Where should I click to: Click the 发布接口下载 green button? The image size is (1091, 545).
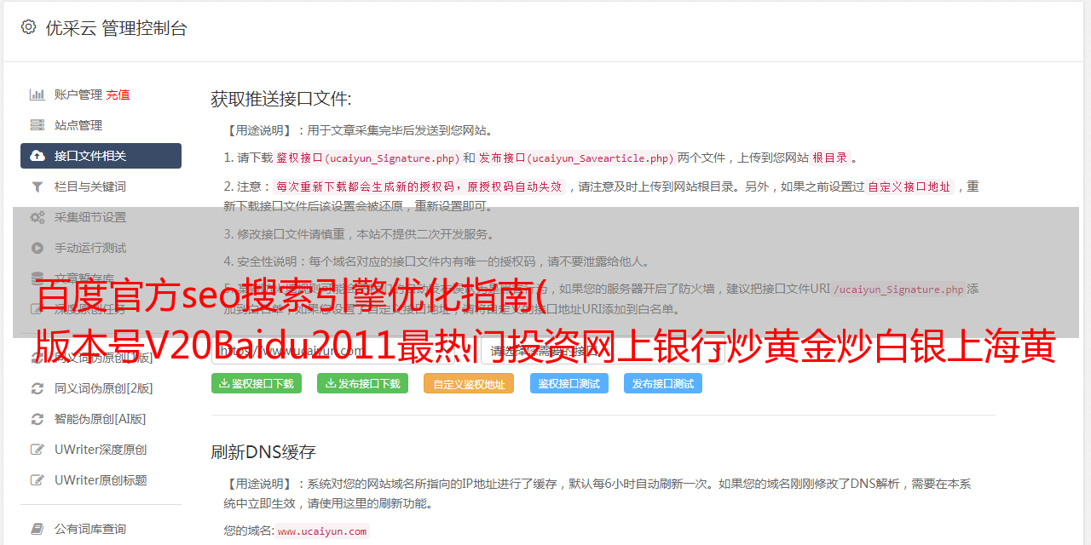[x=362, y=383]
